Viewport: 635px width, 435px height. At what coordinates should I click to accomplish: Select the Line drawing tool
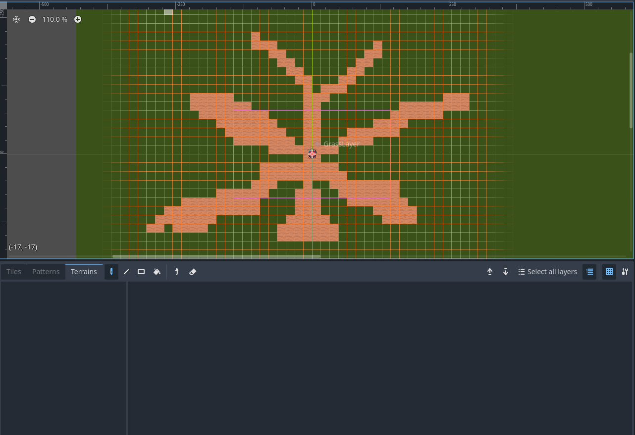tap(126, 272)
